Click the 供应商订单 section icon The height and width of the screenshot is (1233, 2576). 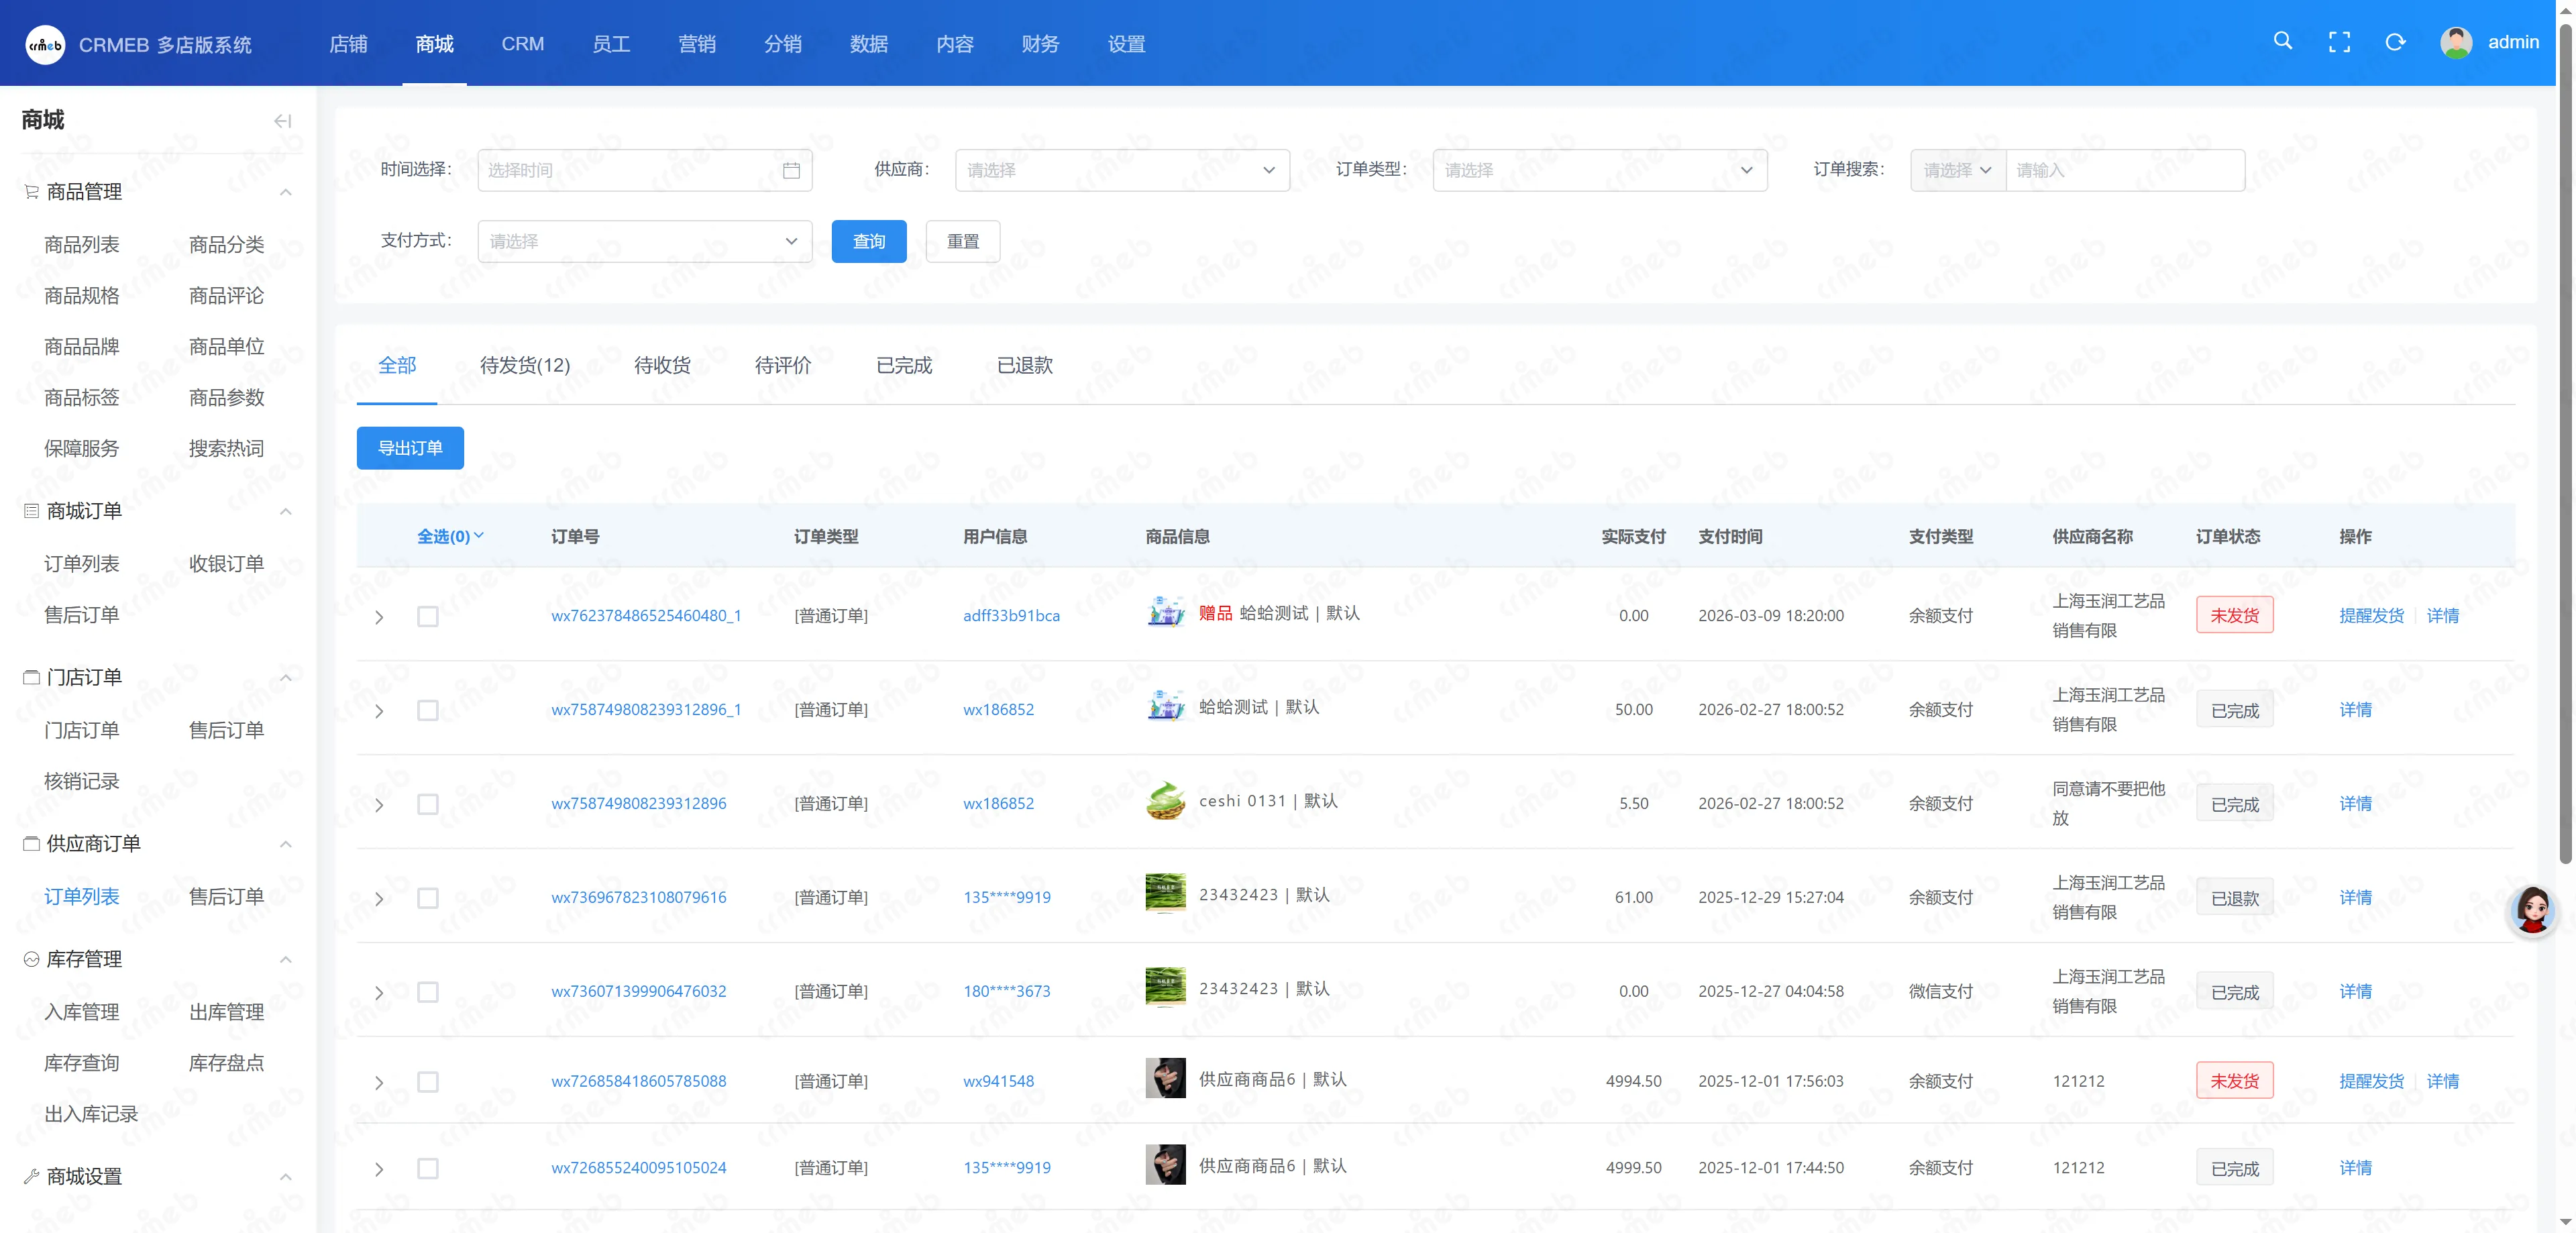(32, 843)
